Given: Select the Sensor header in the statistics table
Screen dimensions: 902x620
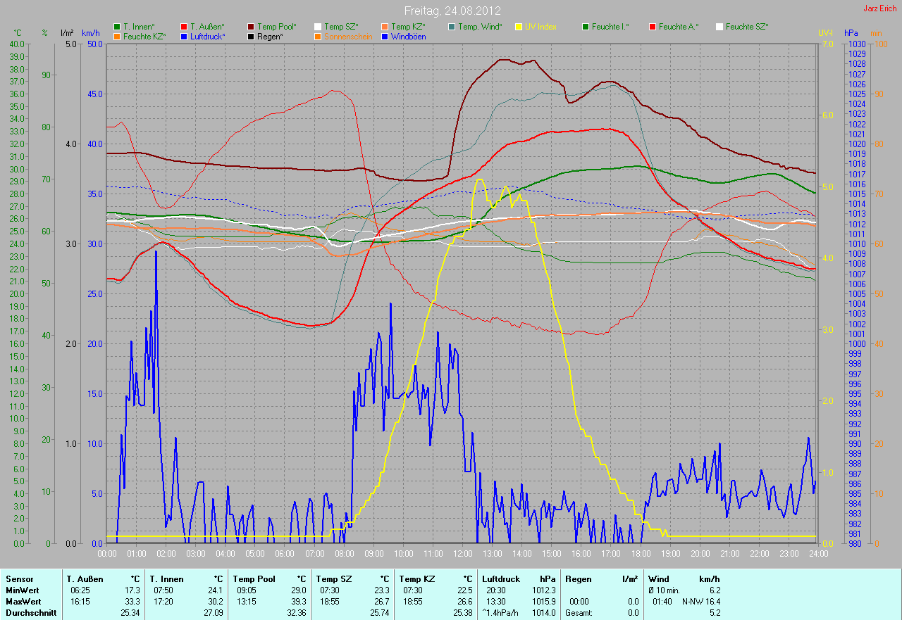Looking at the screenshot, I should pyautogui.click(x=18, y=579).
